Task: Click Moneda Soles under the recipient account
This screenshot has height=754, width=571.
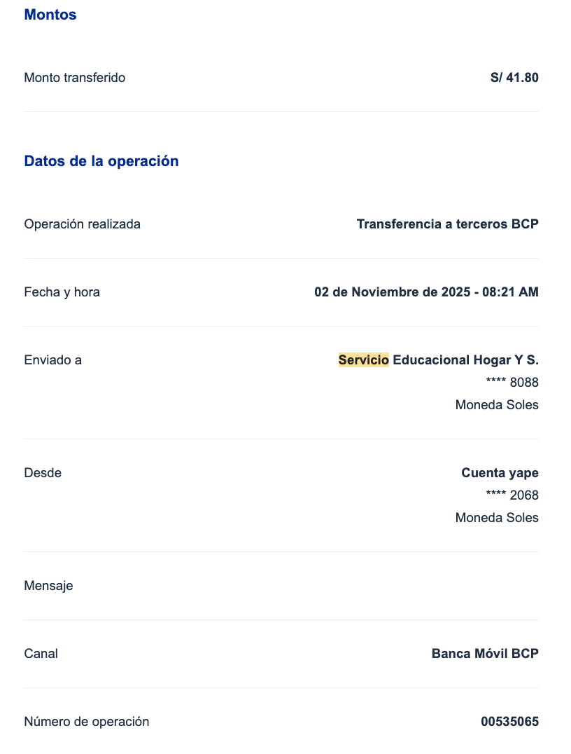Action: [x=497, y=405]
